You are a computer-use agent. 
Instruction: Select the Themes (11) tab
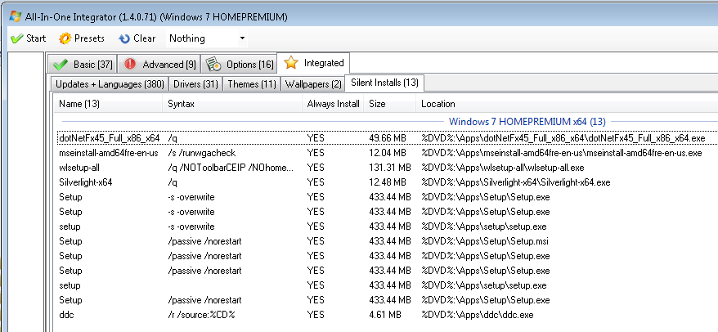tap(251, 83)
